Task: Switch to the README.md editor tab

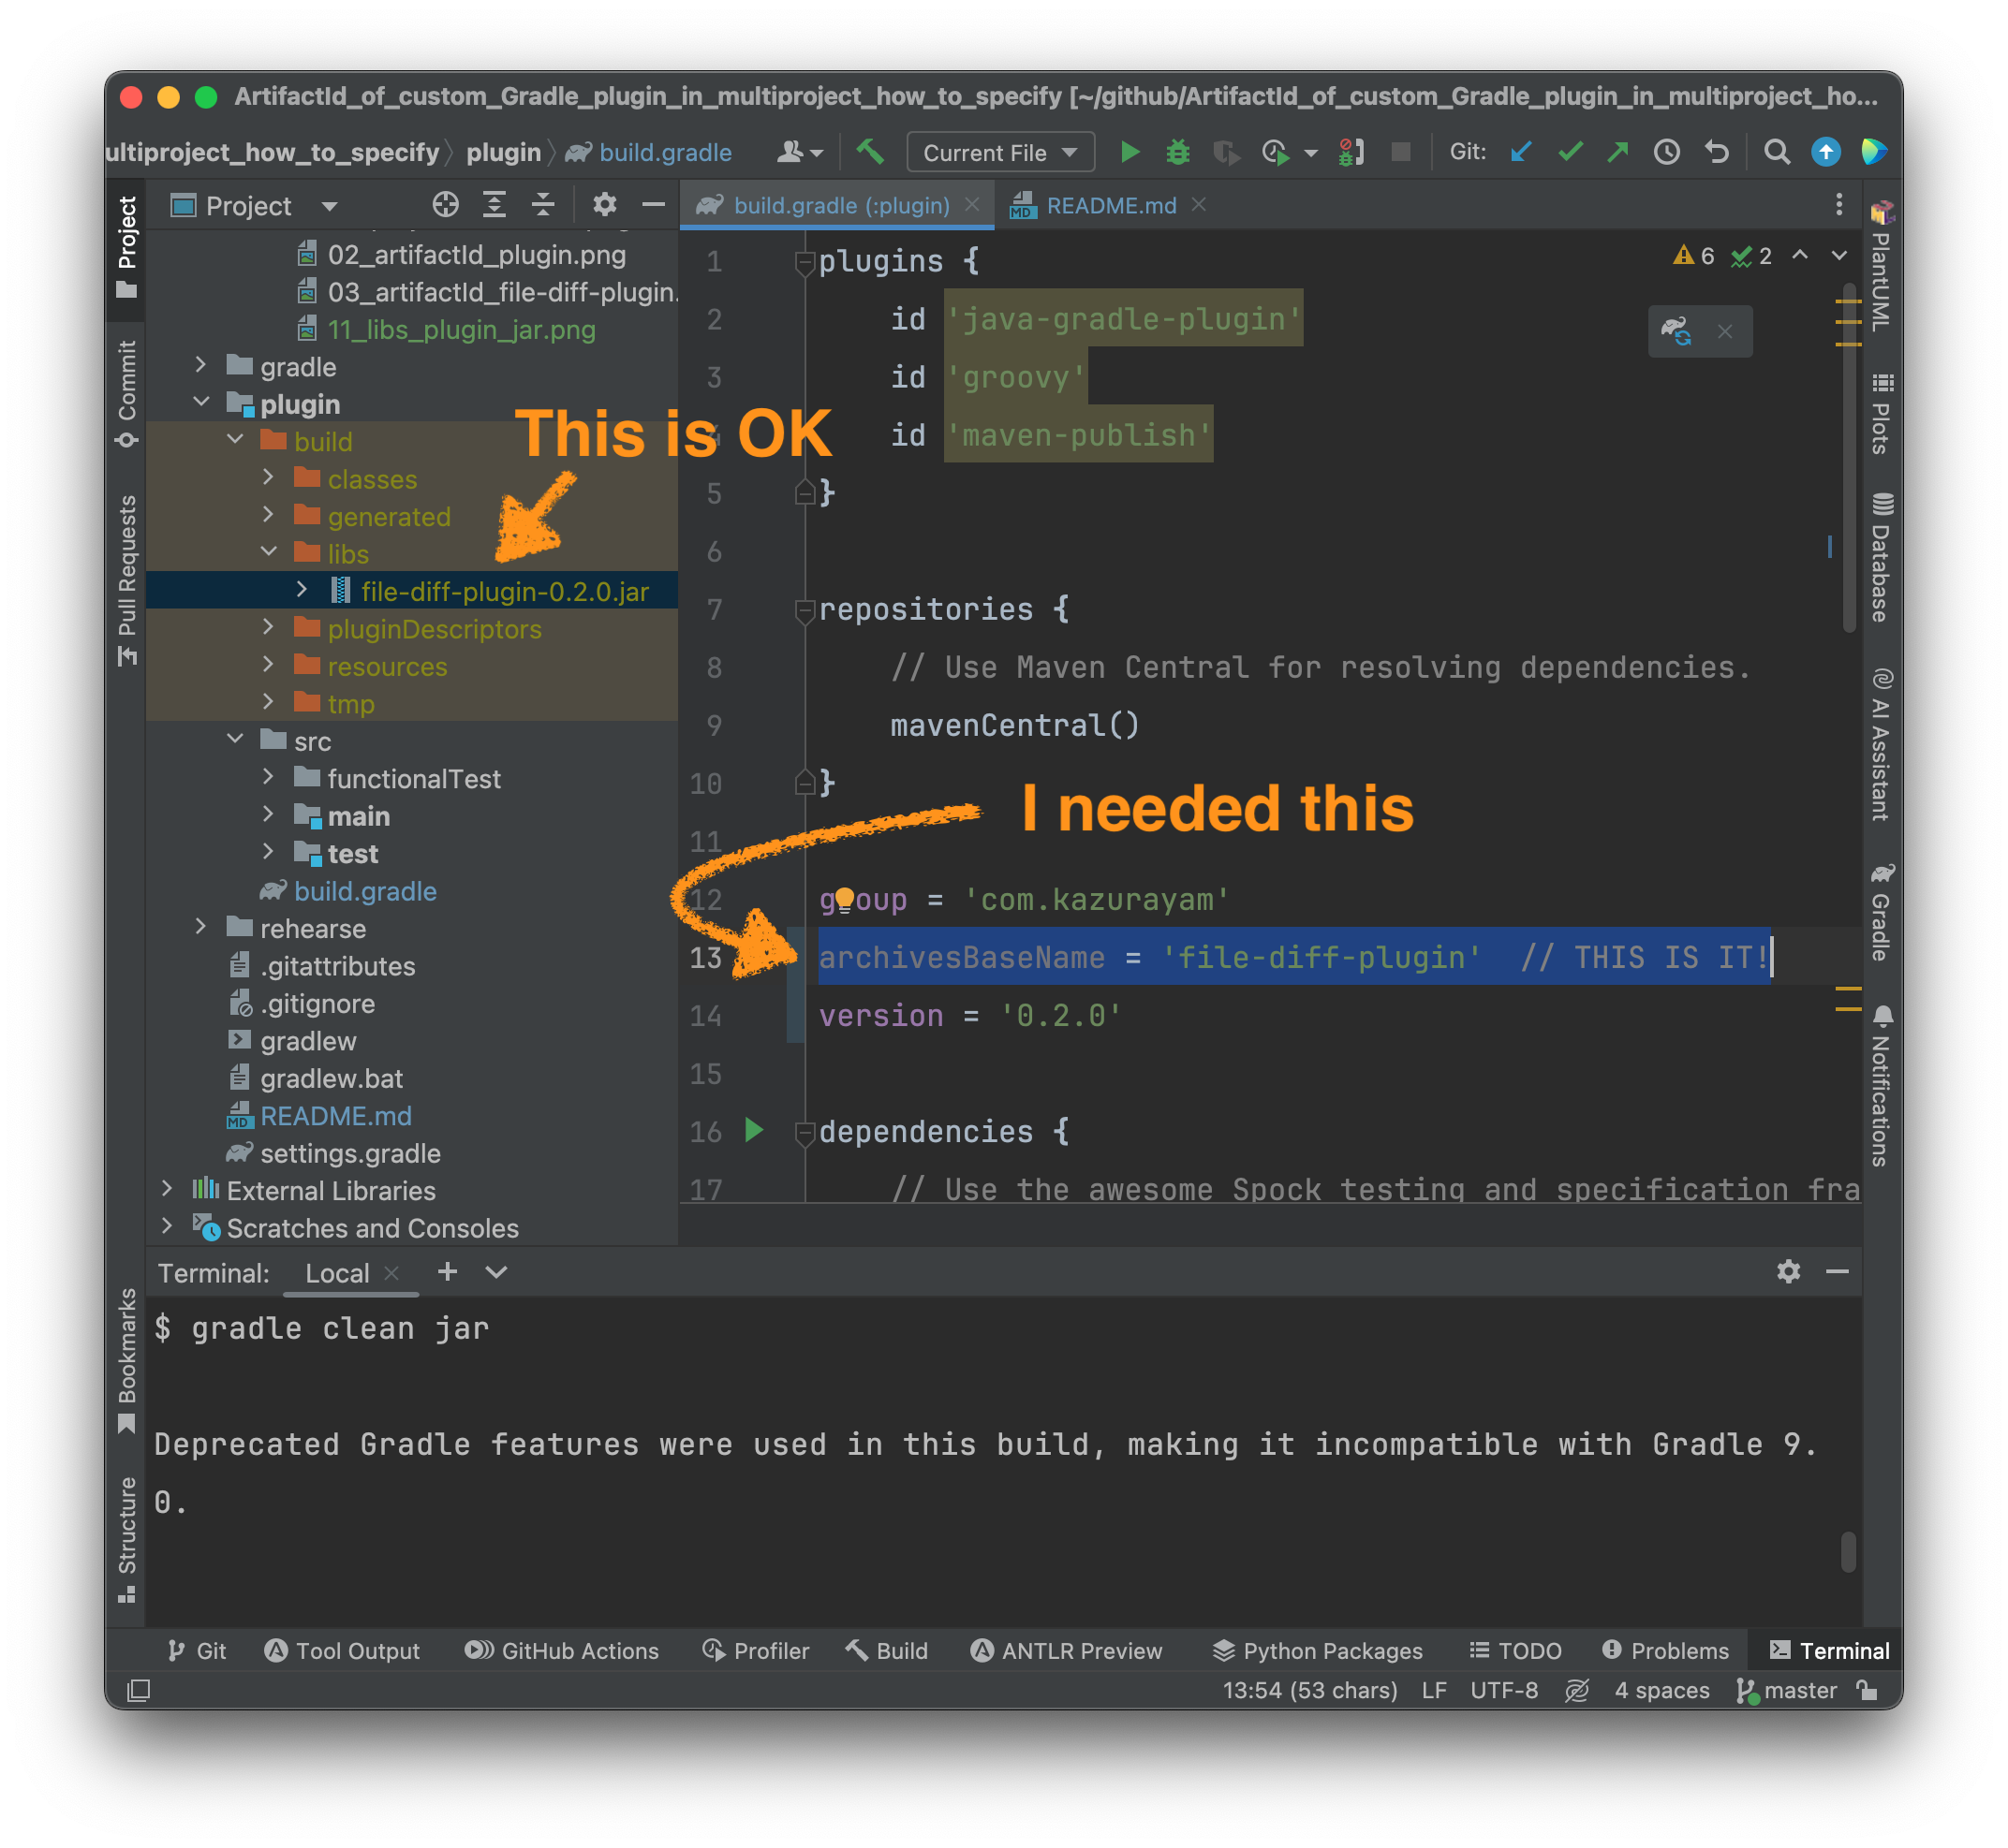Action: tap(1111, 205)
